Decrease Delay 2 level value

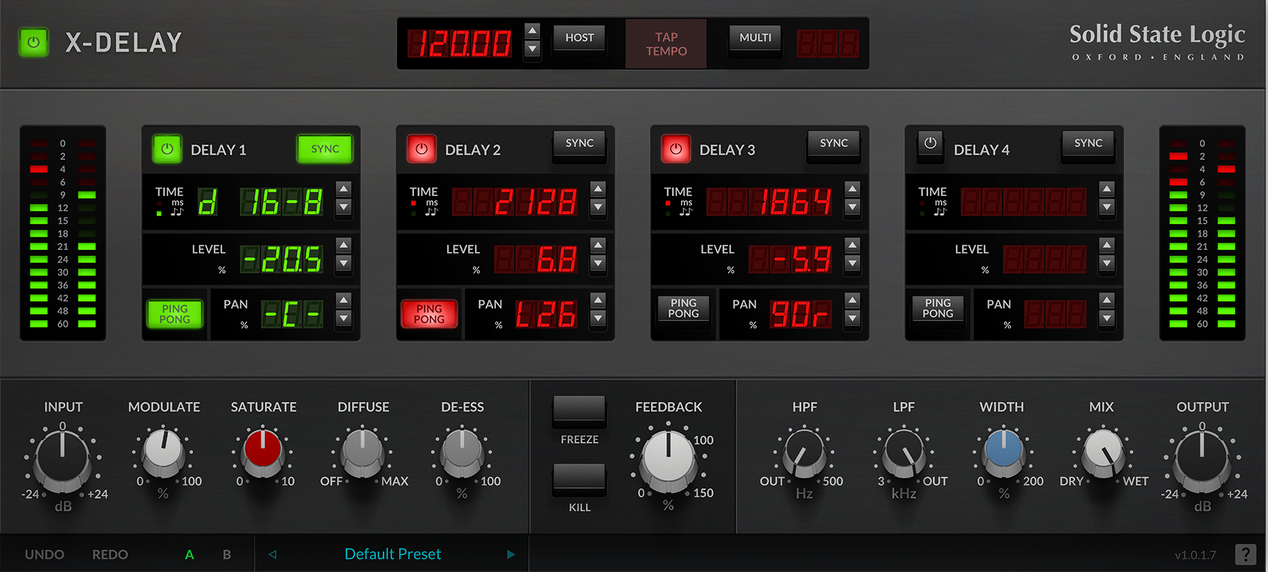(x=598, y=263)
